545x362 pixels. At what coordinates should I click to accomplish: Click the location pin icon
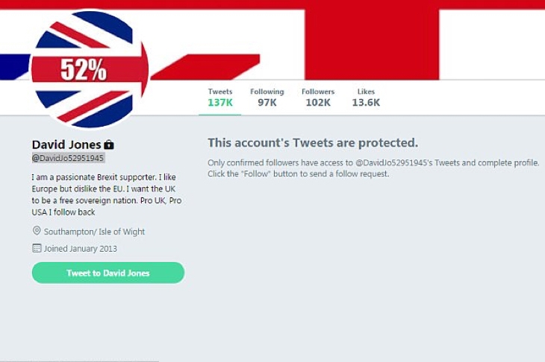(37, 232)
